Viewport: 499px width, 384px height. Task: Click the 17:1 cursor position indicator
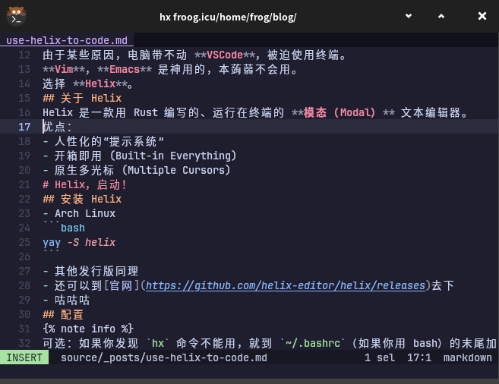[x=419, y=357]
